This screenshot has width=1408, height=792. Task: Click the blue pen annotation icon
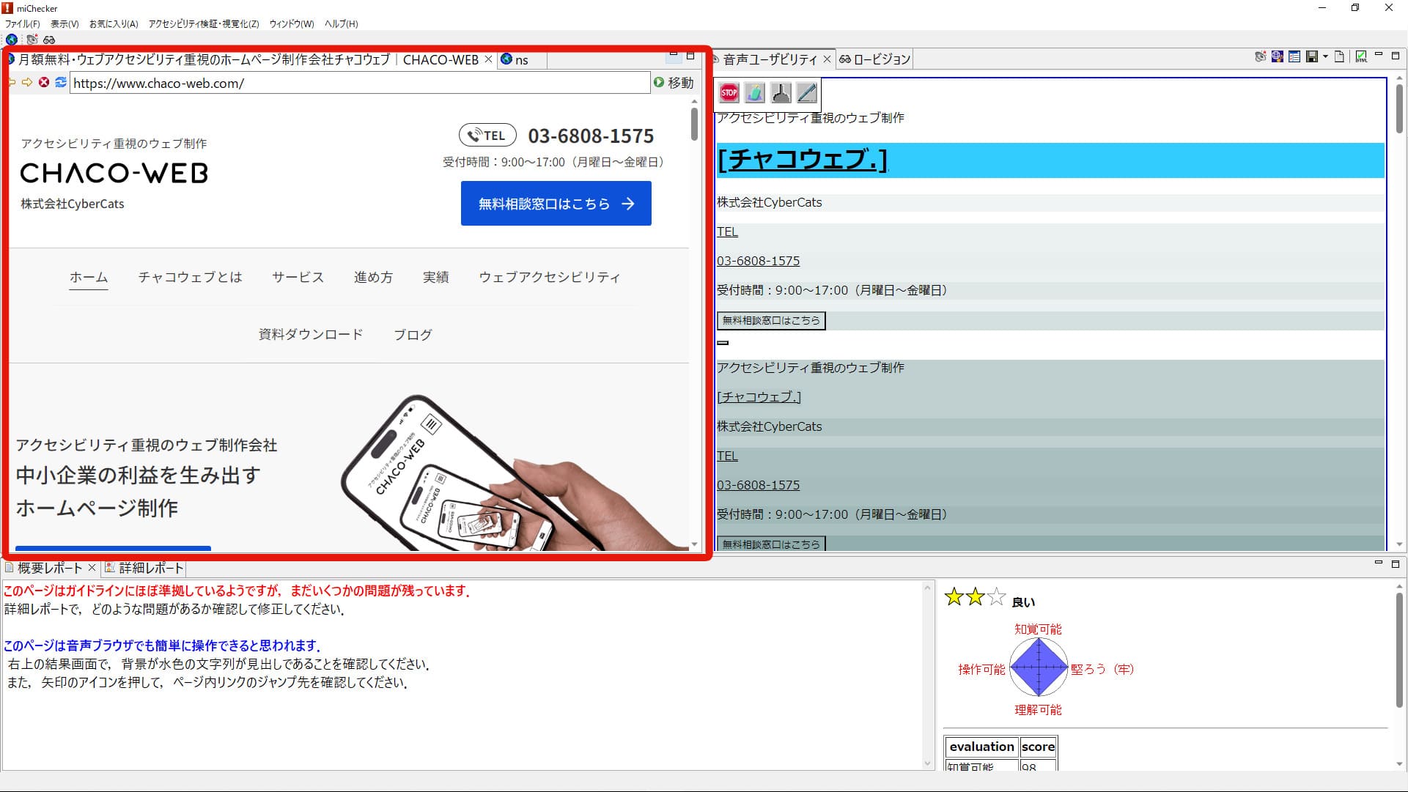(x=807, y=94)
